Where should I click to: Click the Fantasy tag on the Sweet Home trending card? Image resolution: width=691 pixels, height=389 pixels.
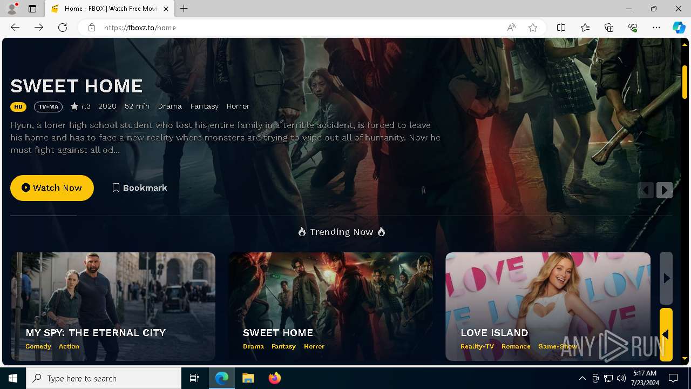coord(284,346)
